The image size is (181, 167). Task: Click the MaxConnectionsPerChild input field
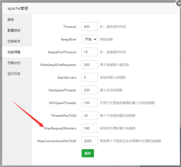(x=90, y=141)
